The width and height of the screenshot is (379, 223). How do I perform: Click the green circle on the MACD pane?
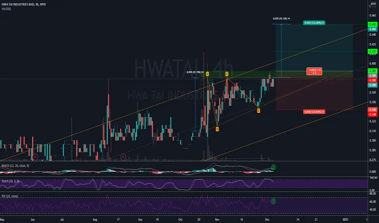click(x=273, y=167)
